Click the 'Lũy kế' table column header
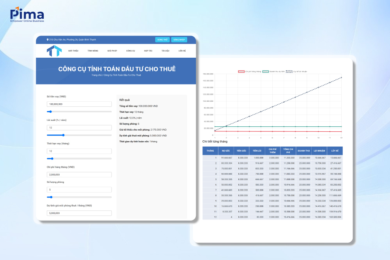The width and height of the screenshot is (390, 260). [x=335, y=150]
